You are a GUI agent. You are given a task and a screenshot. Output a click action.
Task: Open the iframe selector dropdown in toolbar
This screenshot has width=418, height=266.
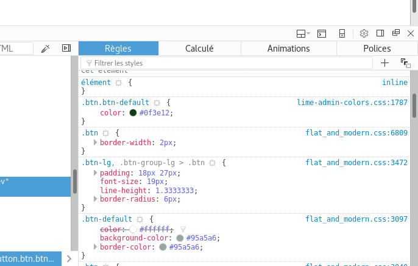303,33
